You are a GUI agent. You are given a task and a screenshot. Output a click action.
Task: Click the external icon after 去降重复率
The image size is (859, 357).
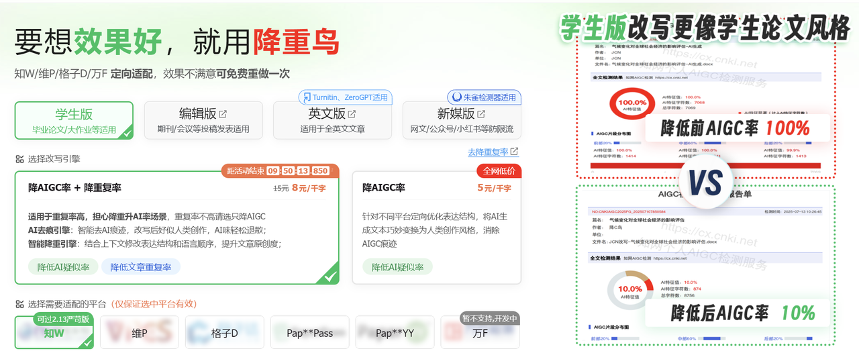515,152
